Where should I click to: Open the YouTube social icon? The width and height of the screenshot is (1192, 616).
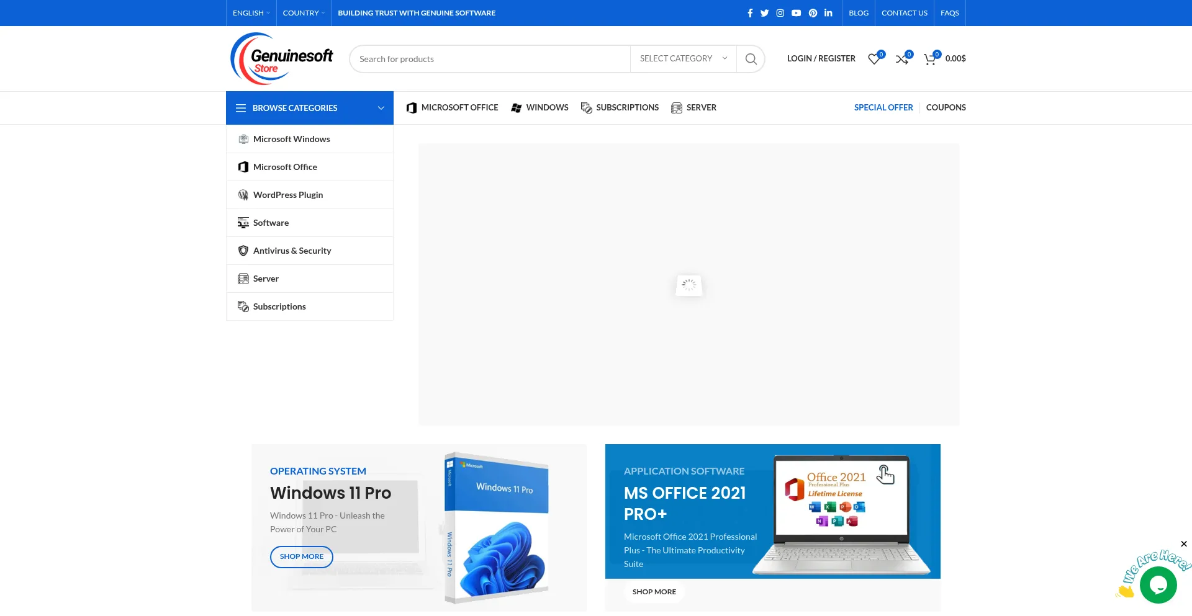coord(797,13)
